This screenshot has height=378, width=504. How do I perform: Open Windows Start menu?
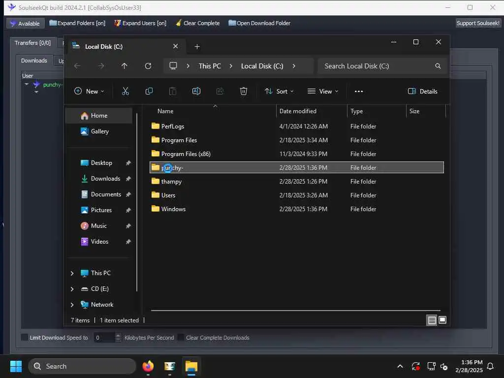pyautogui.click(x=16, y=366)
